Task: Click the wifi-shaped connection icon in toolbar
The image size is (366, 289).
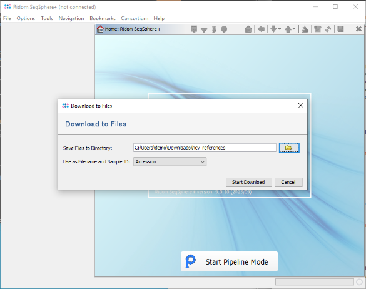Action: pos(204,29)
